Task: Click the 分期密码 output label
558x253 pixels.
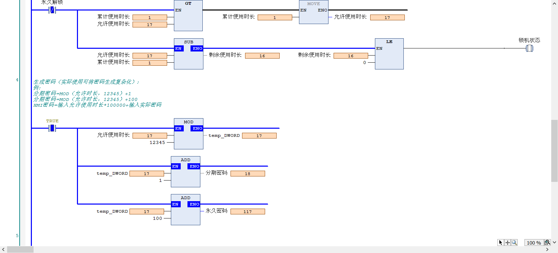Action: [217, 173]
